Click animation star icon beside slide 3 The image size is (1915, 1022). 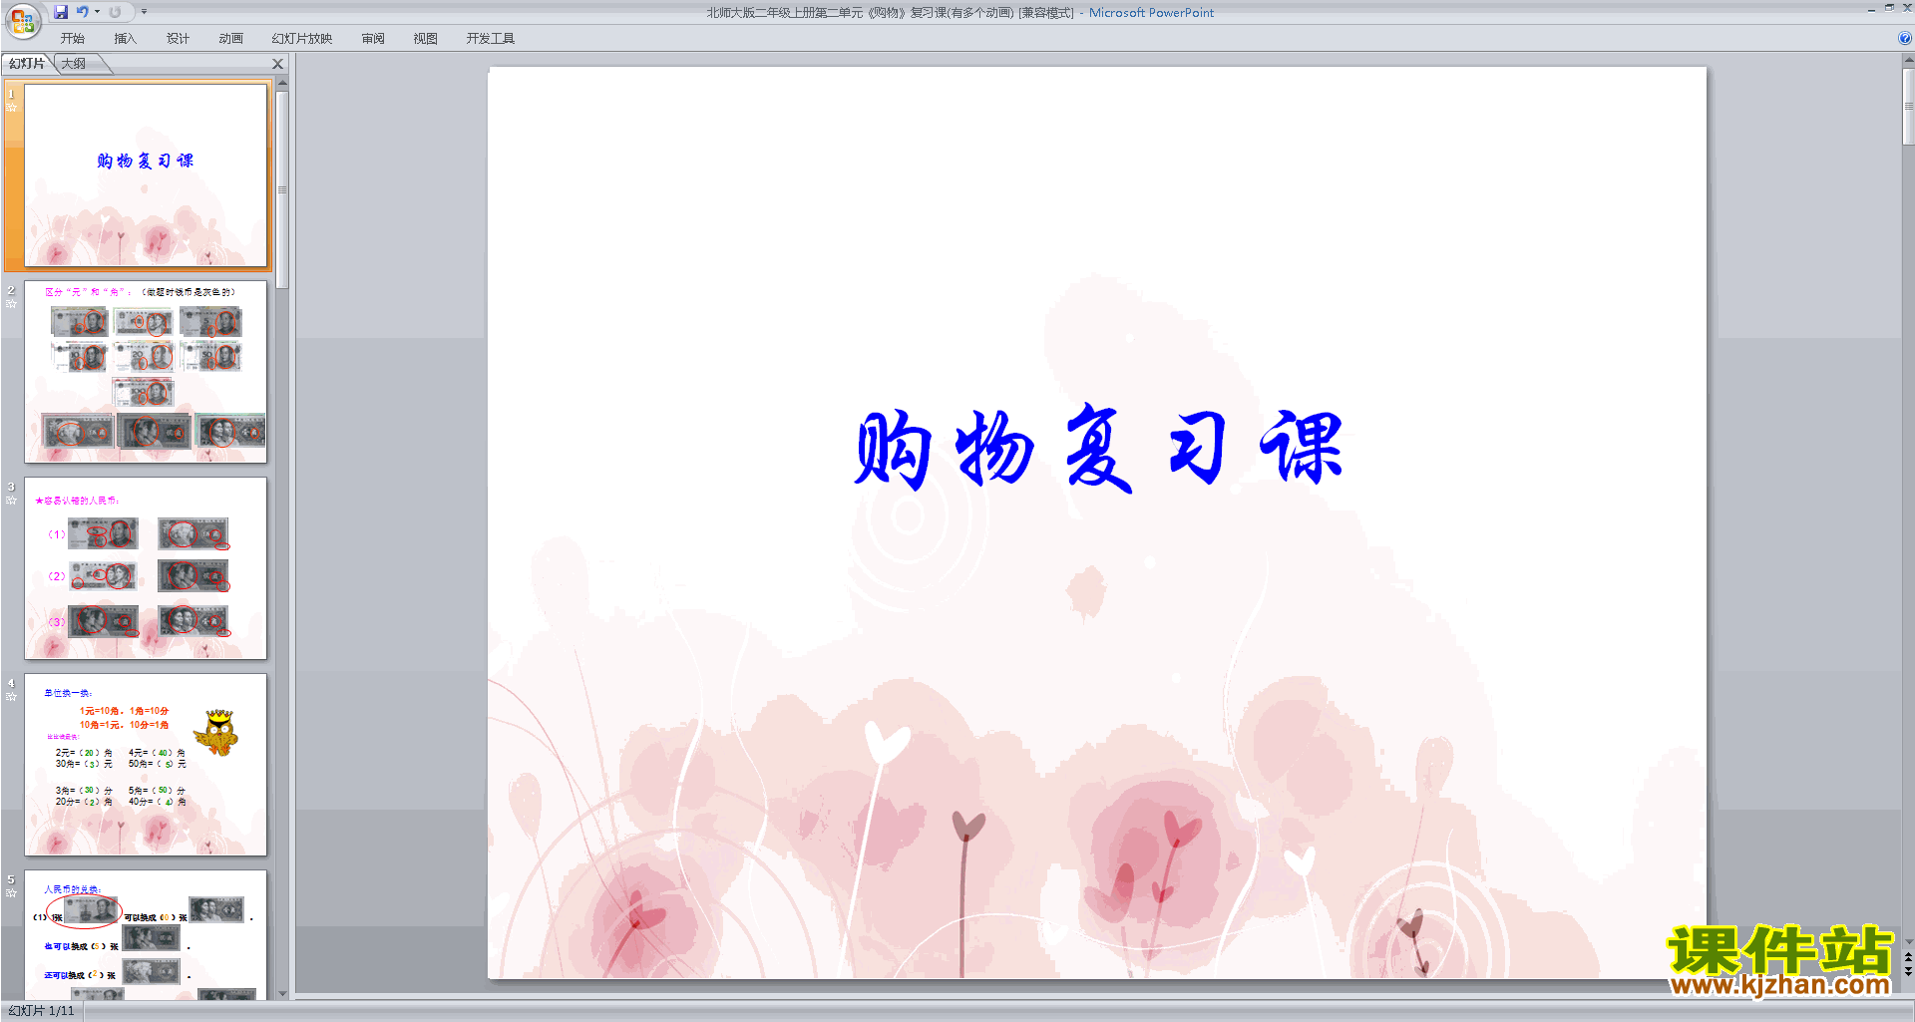12,501
